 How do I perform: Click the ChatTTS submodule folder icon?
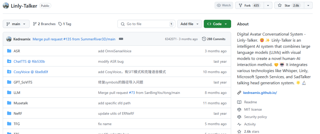9,61
